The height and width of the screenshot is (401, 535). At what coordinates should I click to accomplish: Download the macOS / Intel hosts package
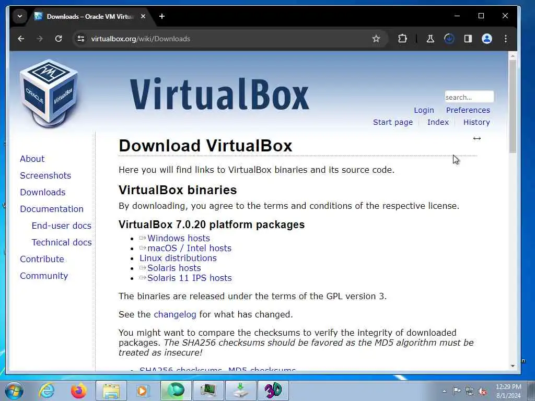click(x=189, y=248)
